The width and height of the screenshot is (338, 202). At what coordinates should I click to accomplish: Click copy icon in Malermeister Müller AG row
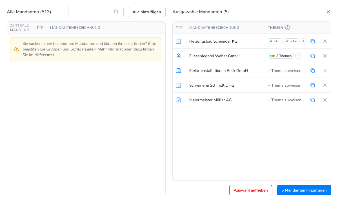point(312,100)
